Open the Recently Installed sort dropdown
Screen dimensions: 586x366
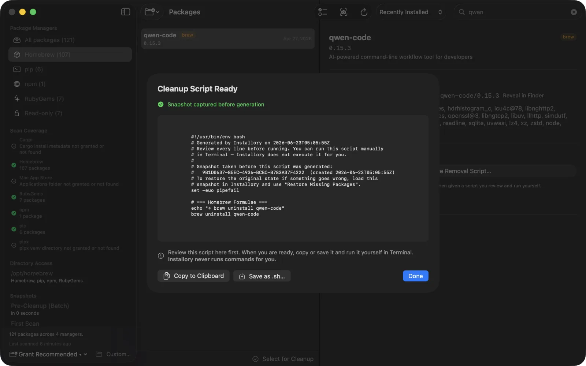tap(411, 12)
